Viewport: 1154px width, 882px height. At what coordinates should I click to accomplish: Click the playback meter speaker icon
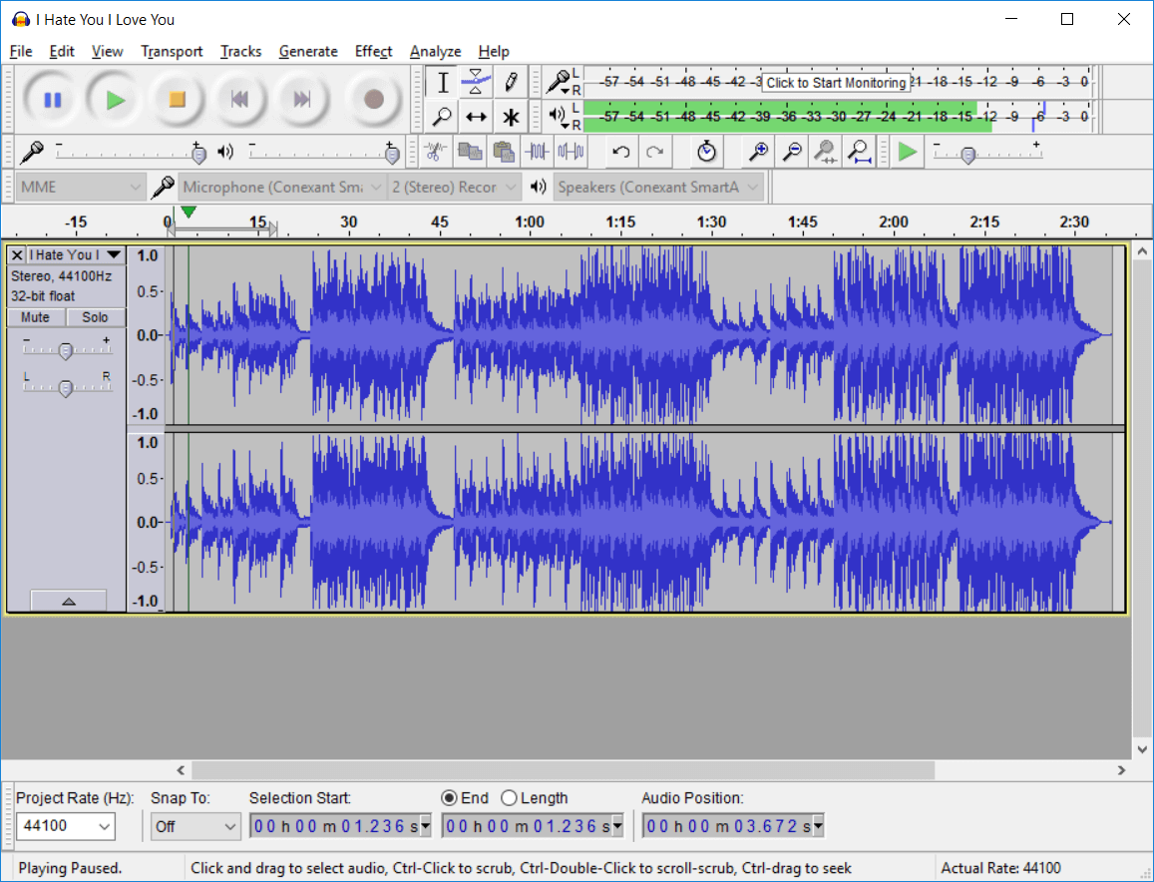[558, 115]
